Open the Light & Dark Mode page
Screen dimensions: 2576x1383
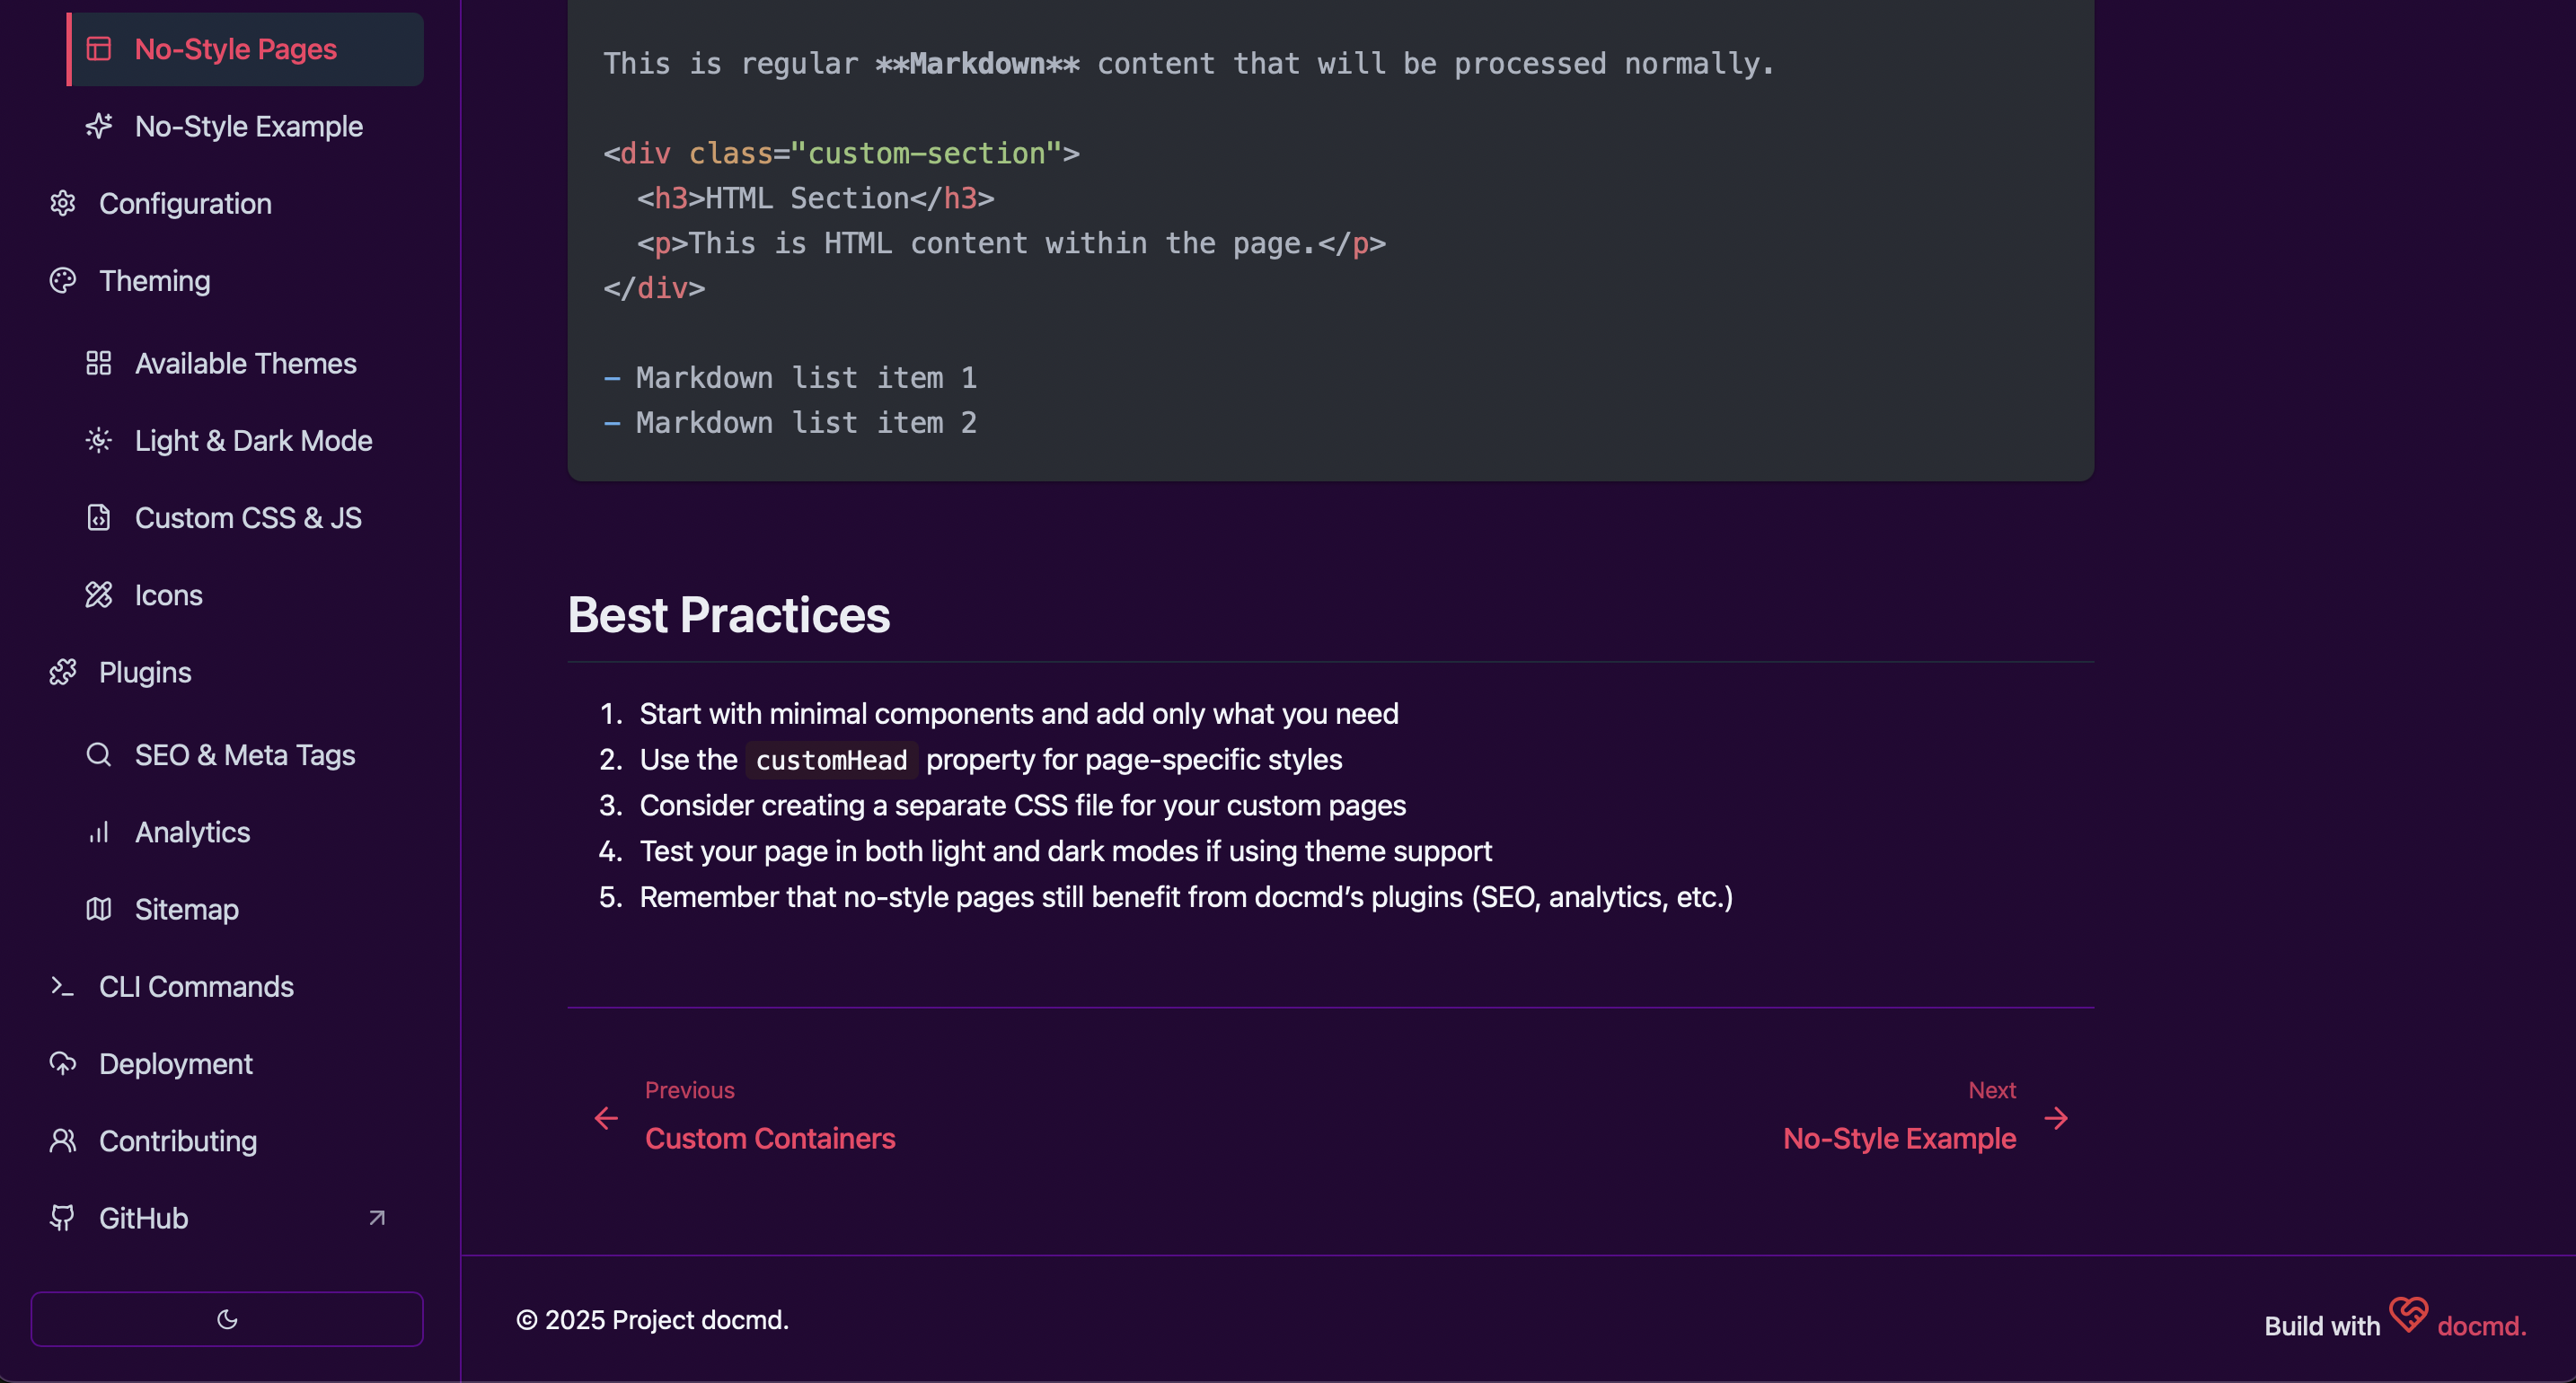(246, 440)
